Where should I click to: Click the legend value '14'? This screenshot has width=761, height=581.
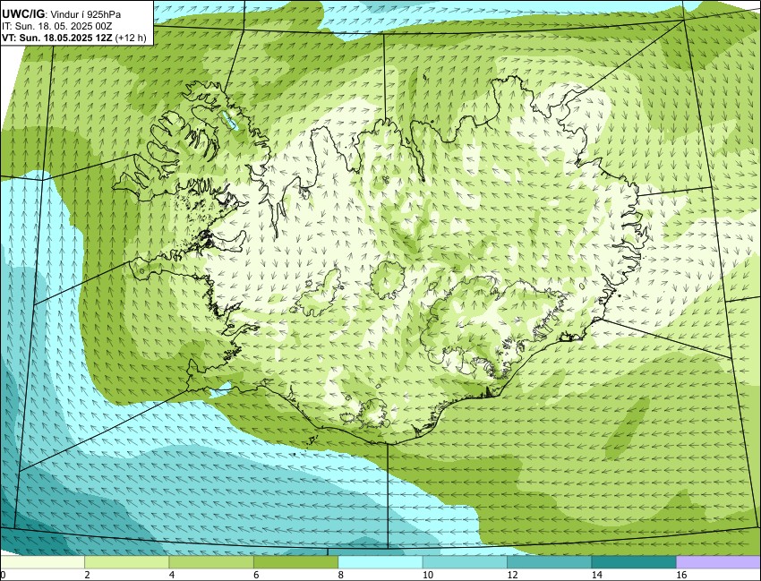coord(596,575)
